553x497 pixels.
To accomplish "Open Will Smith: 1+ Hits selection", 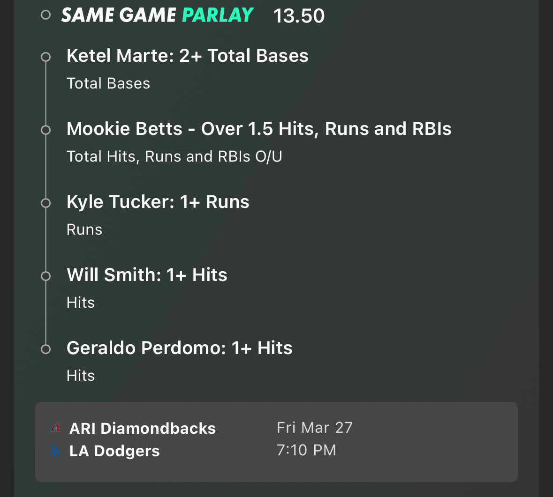I will [147, 275].
